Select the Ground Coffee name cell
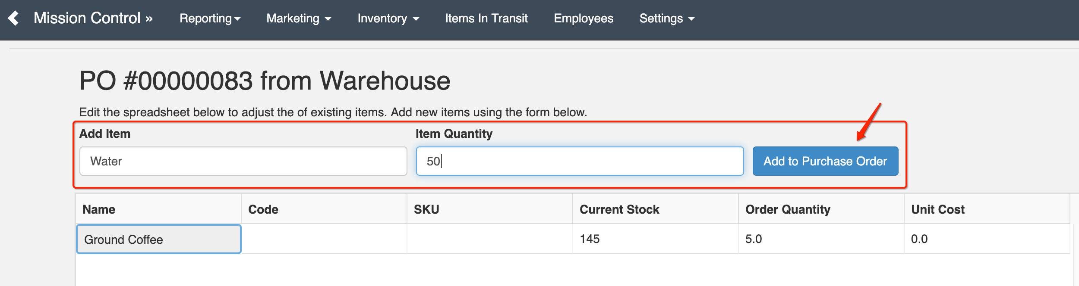The width and height of the screenshot is (1079, 286). (159, 239)
